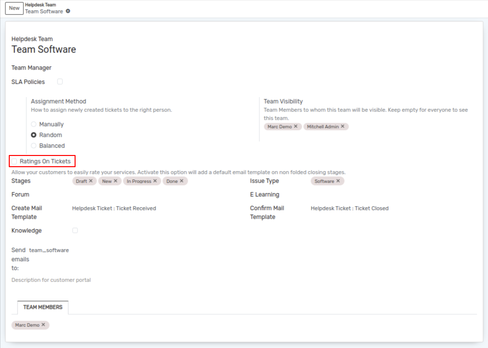Image resolution: width=488 pixels, height=348 pixels.
Task: Enable the SLA Policies checkbox
Action: pos(60,82)
